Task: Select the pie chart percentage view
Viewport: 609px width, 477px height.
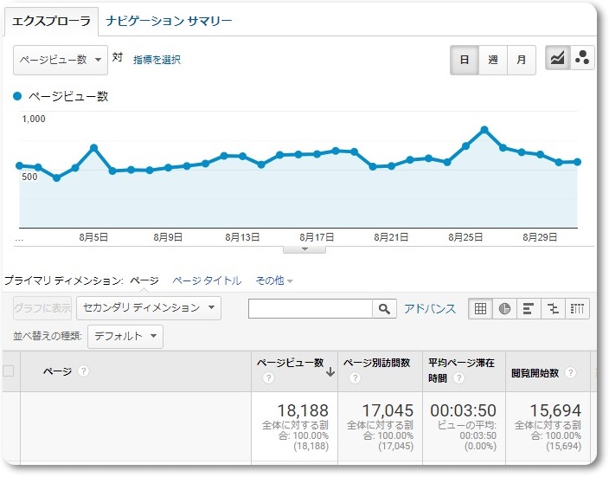Action: [x=504, y=309]
